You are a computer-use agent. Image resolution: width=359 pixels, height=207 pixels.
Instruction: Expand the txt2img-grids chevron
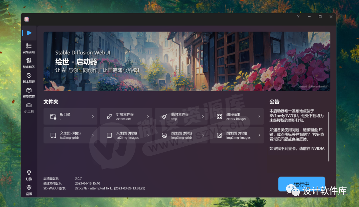(x=93, y=135)
